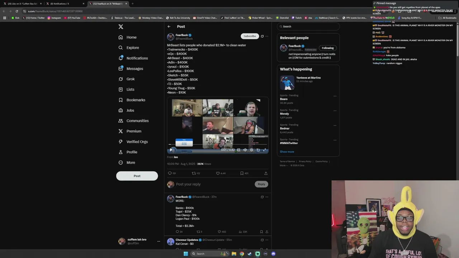Open the Kick bookmark

pos(15,18)
